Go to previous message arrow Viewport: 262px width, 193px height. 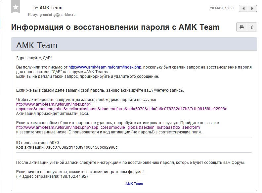pyautogui.click(x=243, y=8)
